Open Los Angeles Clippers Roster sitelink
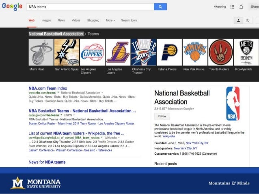 [116, 124]
